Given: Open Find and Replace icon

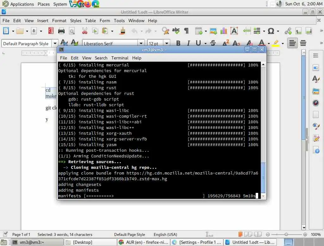Looking at the screenshot, I should coord(165,31).
